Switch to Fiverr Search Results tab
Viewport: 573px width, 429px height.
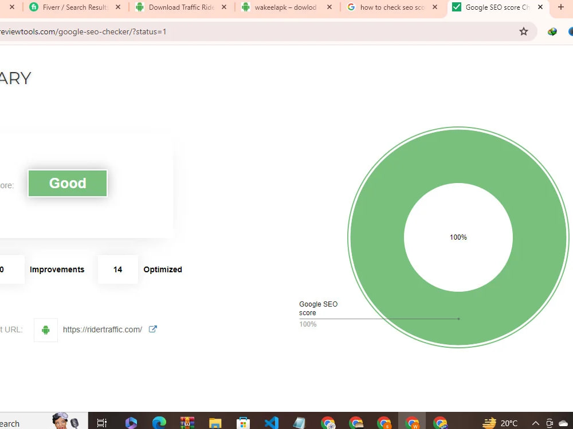click(x=75, y=7)
